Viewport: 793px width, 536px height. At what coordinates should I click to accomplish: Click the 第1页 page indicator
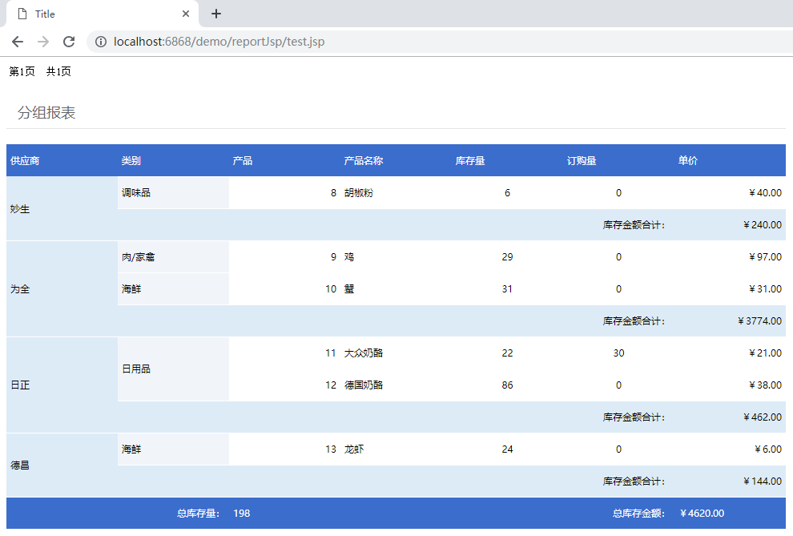(22, 71)
